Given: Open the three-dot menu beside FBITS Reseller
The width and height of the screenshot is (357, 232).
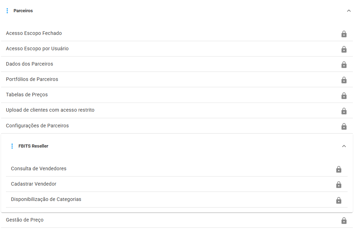Looking at the screenshot, I should 12,146.
